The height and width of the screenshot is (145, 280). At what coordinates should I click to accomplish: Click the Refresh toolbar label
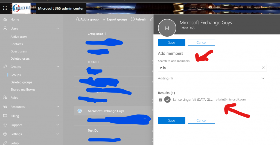tap(141, 19)
